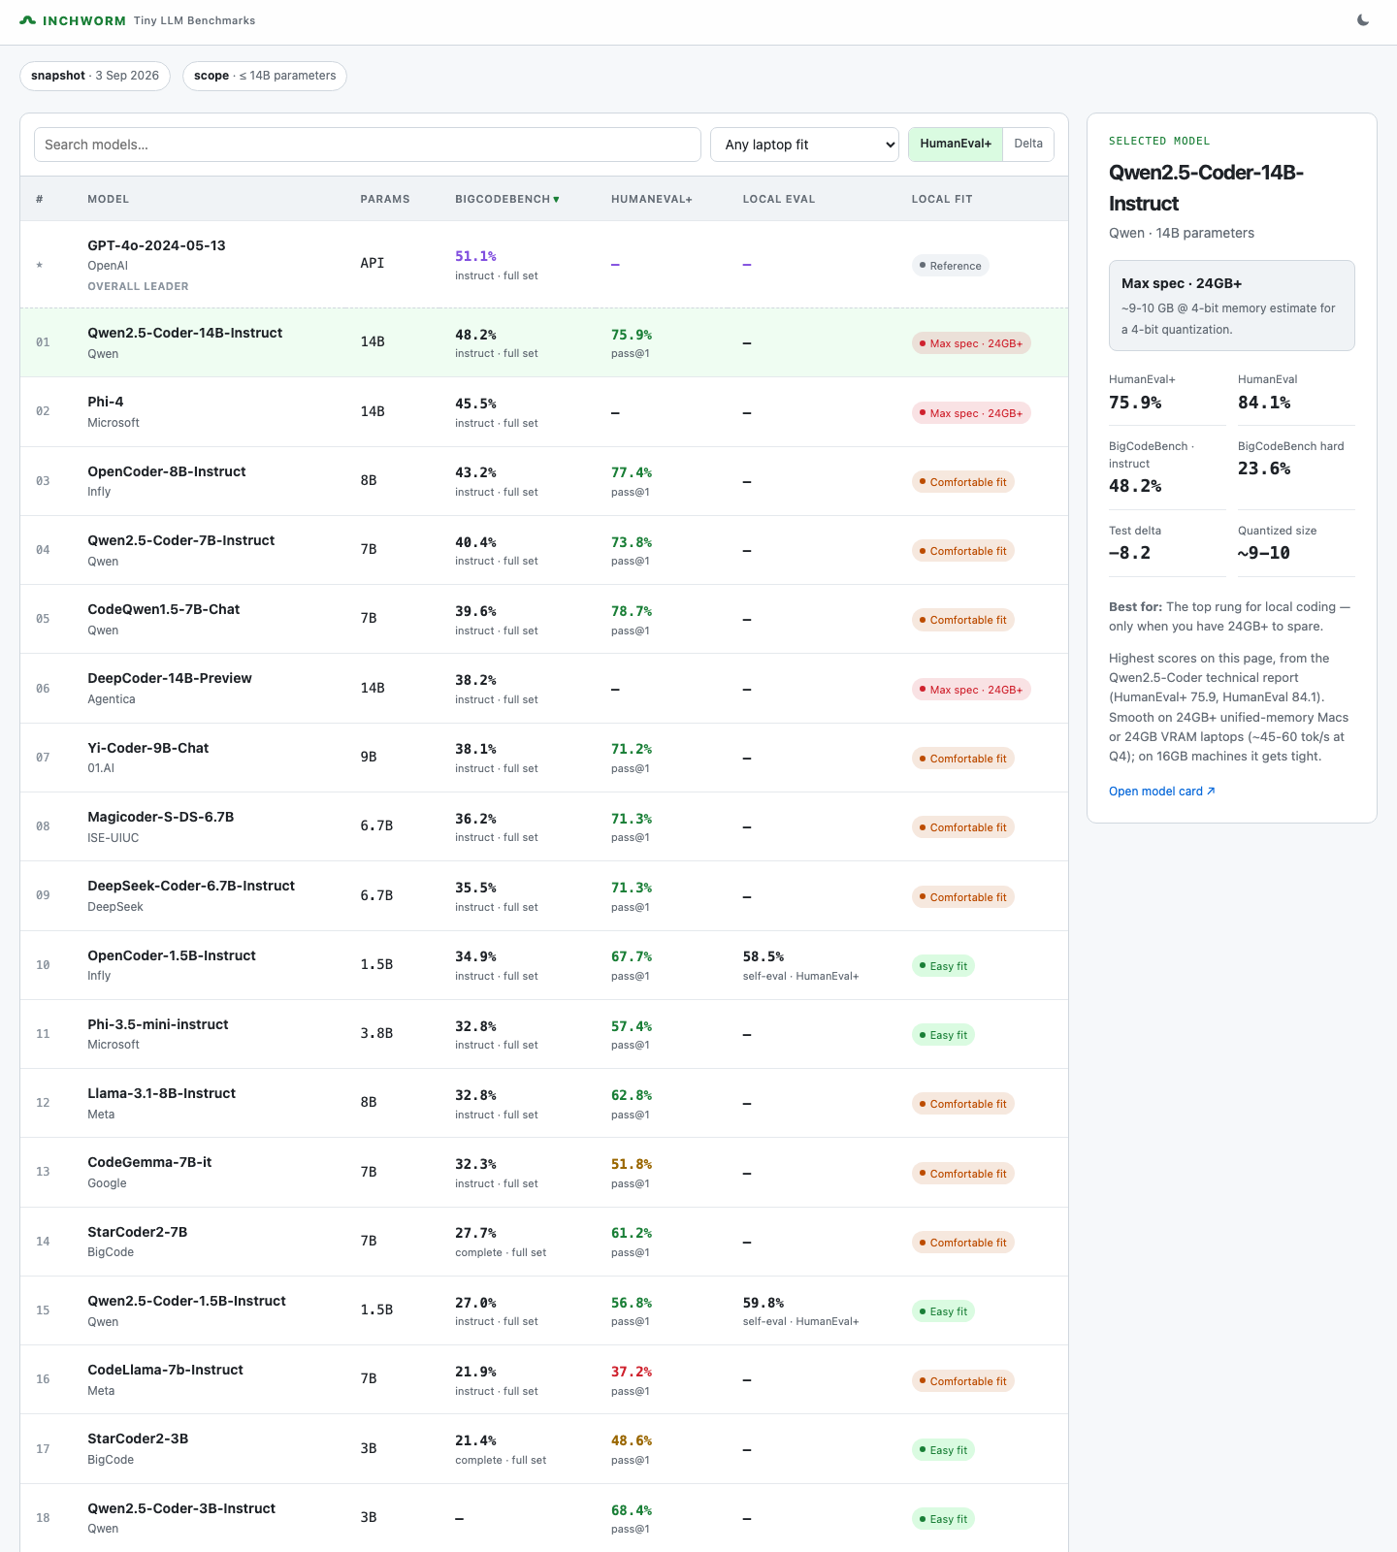The height and width of the screenshot is (1552, 1397).
Task: Sort by the Local Fit column header
Action: (942, 200)
